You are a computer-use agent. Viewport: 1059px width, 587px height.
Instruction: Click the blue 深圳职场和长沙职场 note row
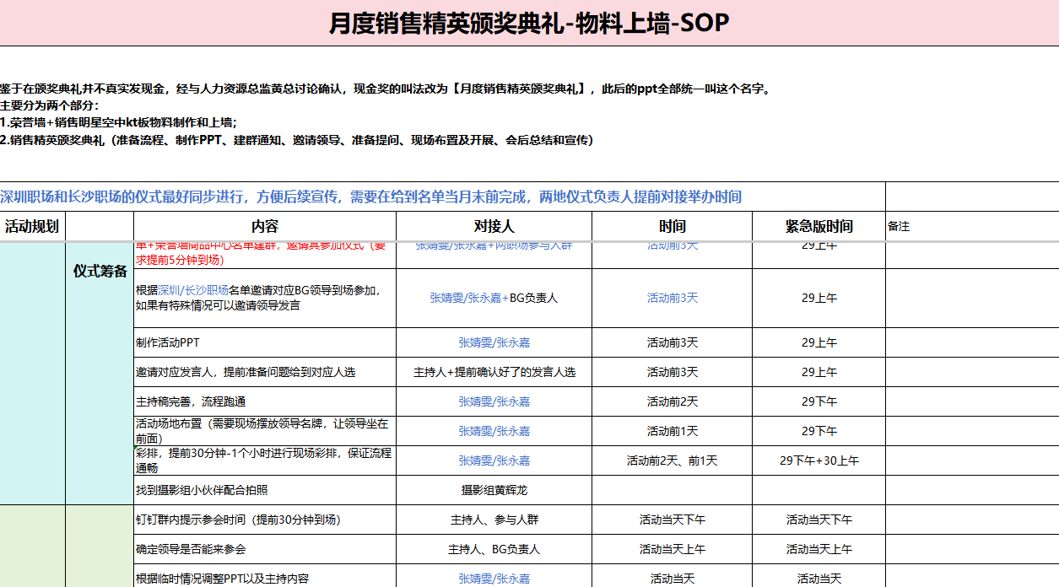(x=371, y=197)
